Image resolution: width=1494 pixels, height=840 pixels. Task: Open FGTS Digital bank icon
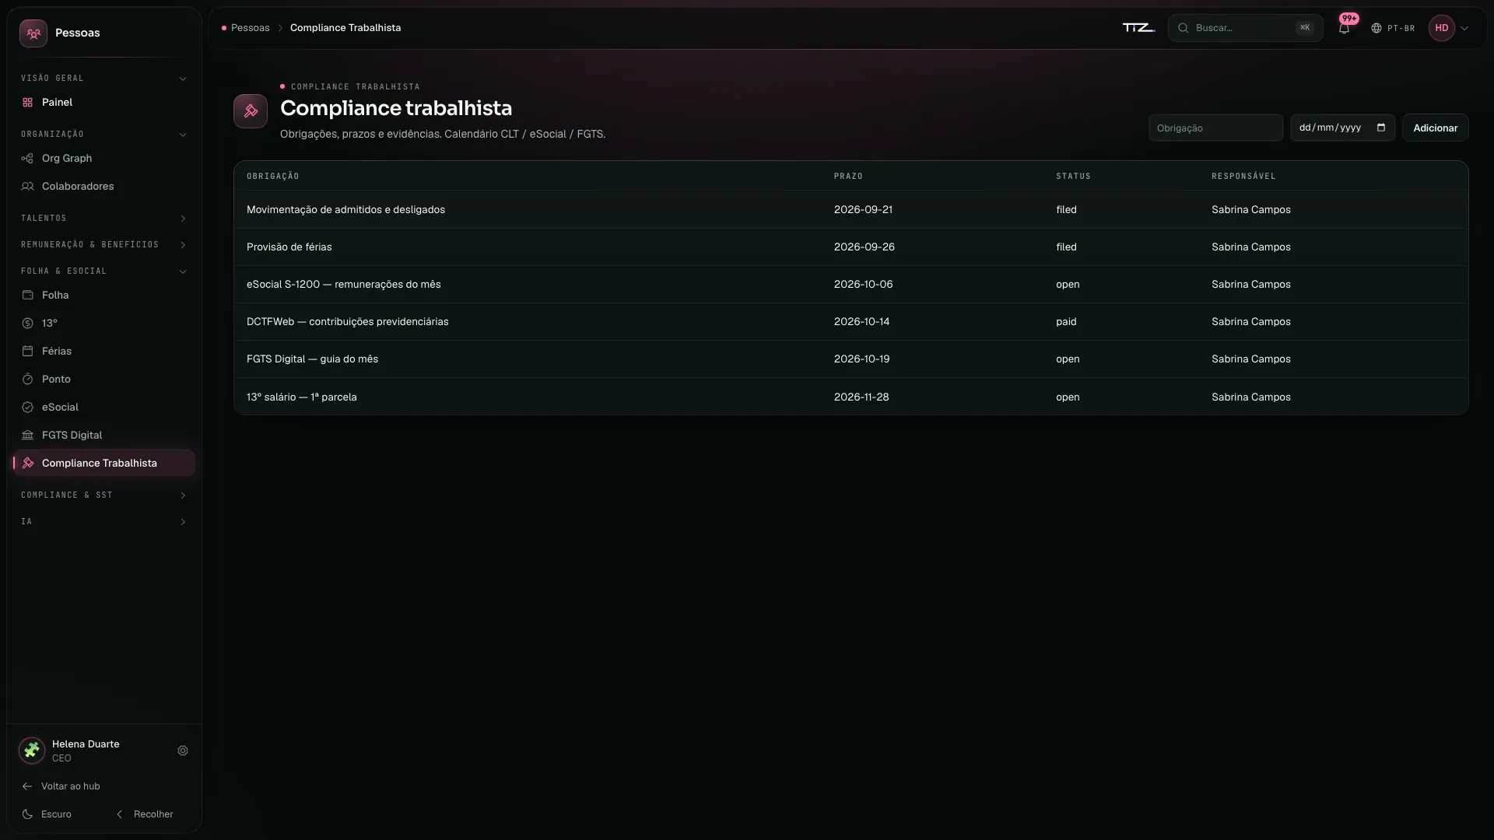point(27,436)
